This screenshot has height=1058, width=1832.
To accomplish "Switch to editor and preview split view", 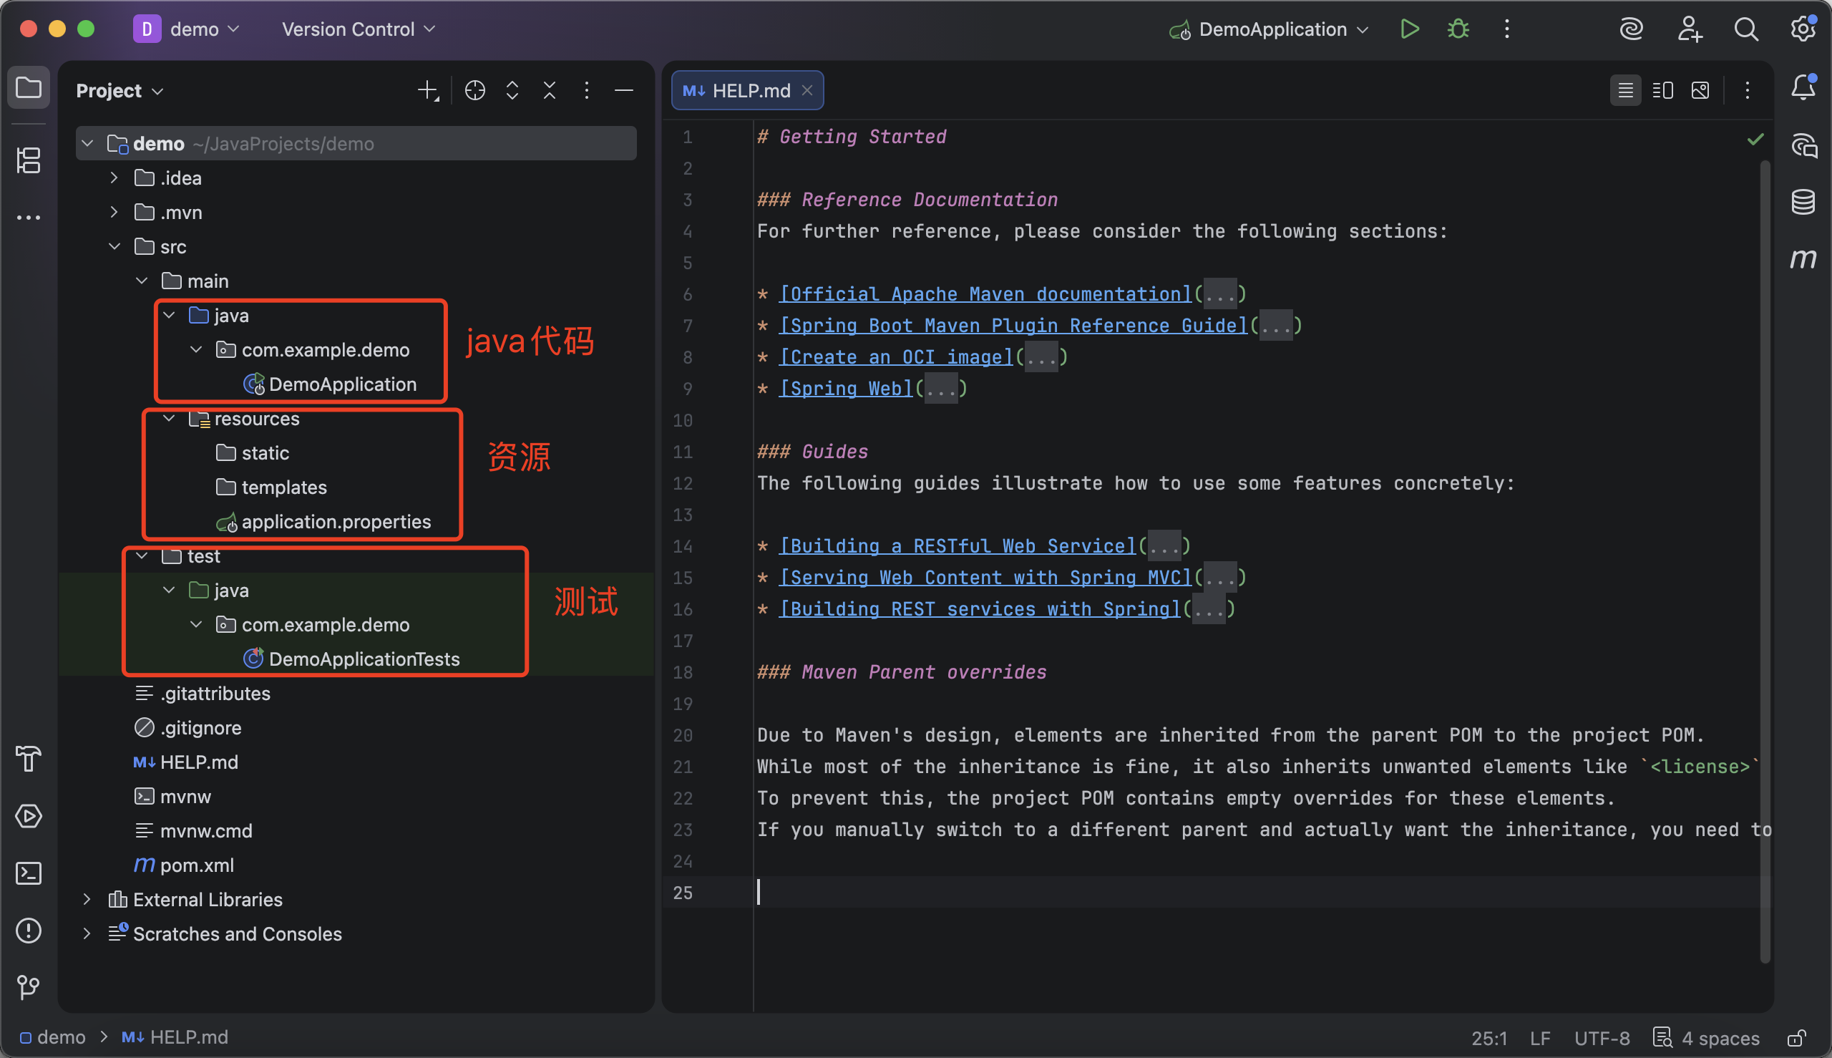I will point(1662,90).
